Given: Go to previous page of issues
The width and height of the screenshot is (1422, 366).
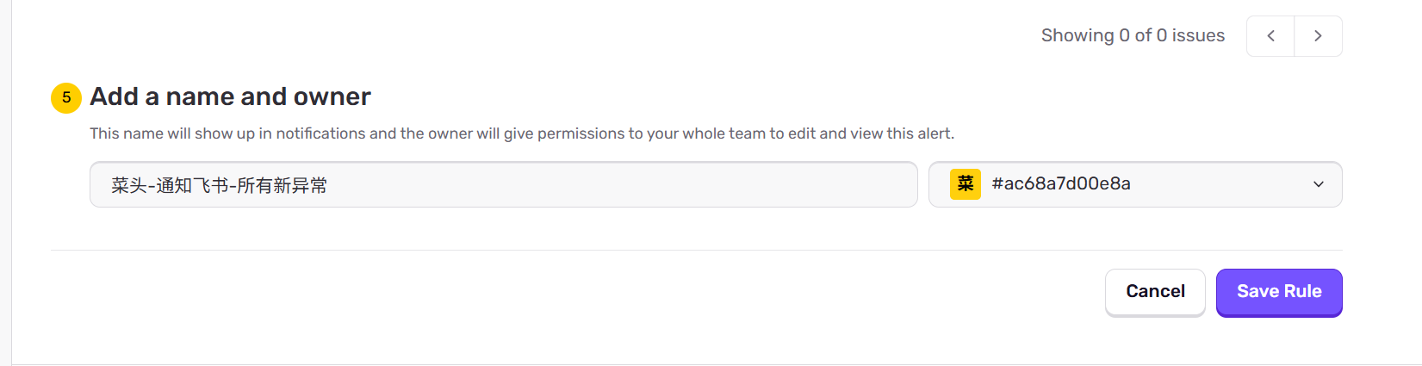Looking at the screenshot, I should pos(1270,36).
